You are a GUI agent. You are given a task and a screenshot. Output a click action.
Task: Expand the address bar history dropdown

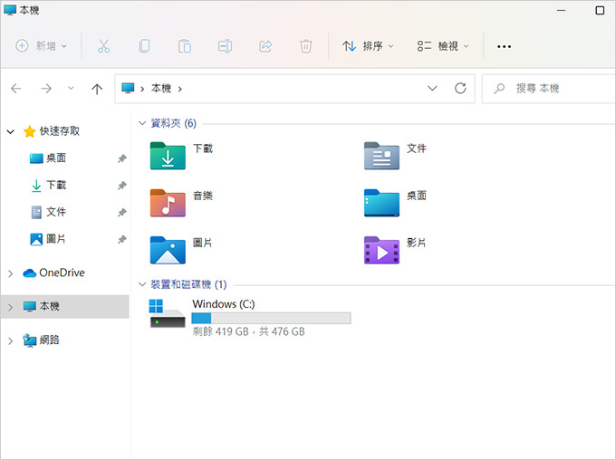(x=432, y=89)
